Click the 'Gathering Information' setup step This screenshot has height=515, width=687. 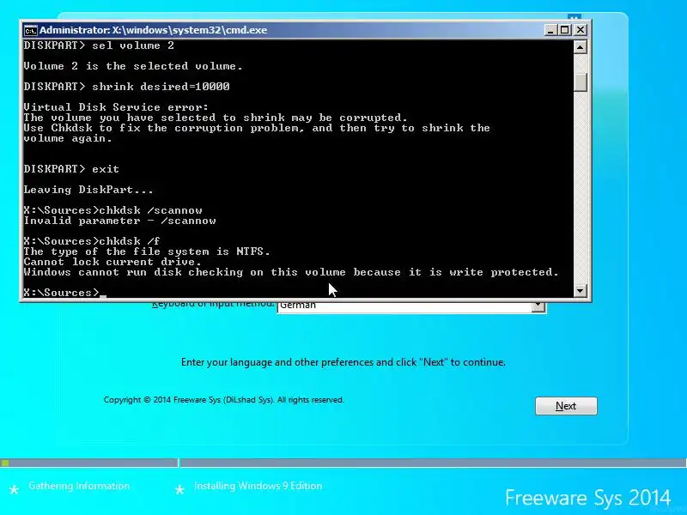coord(79,486)
